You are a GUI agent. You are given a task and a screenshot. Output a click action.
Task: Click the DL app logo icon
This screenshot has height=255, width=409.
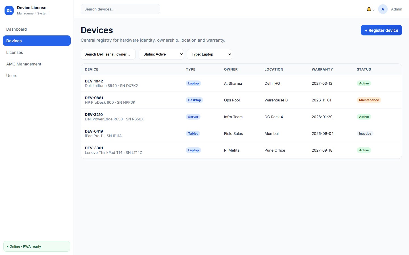pos(9,10)
